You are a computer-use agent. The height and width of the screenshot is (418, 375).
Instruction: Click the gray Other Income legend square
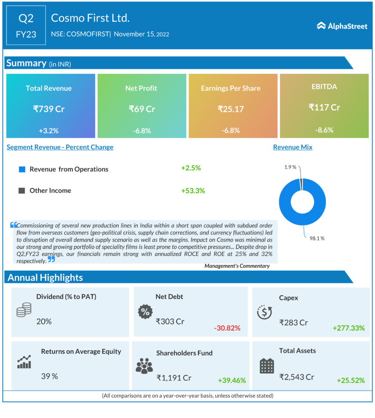[x=22, y=191]
